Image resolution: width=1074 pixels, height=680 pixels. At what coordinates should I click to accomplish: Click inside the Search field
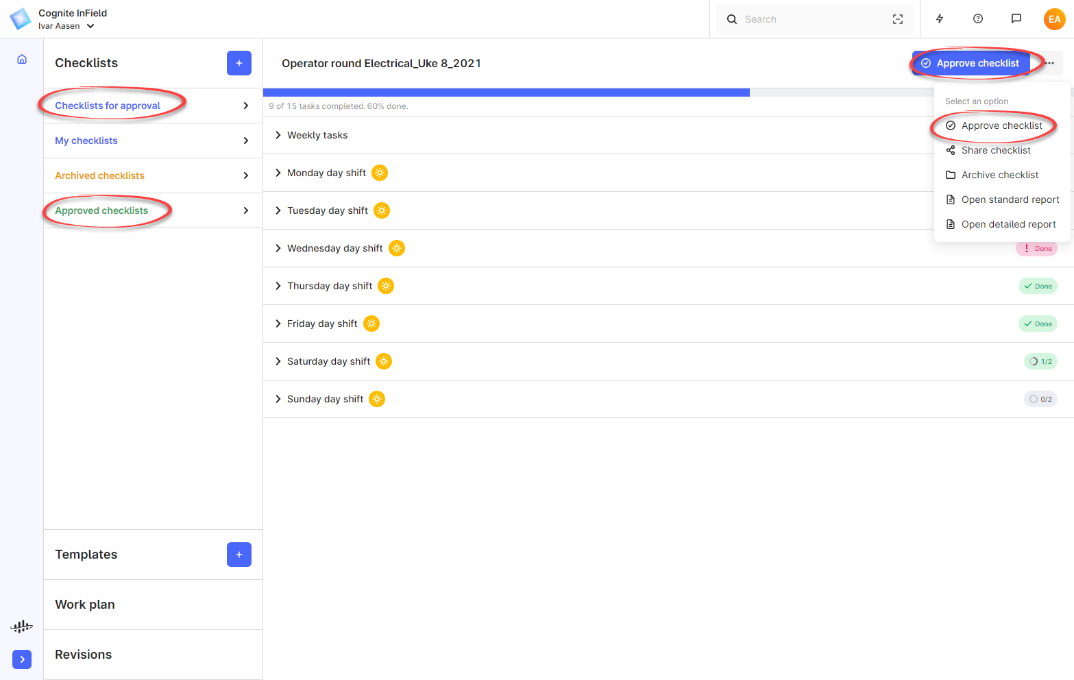(x=788, y=19)
